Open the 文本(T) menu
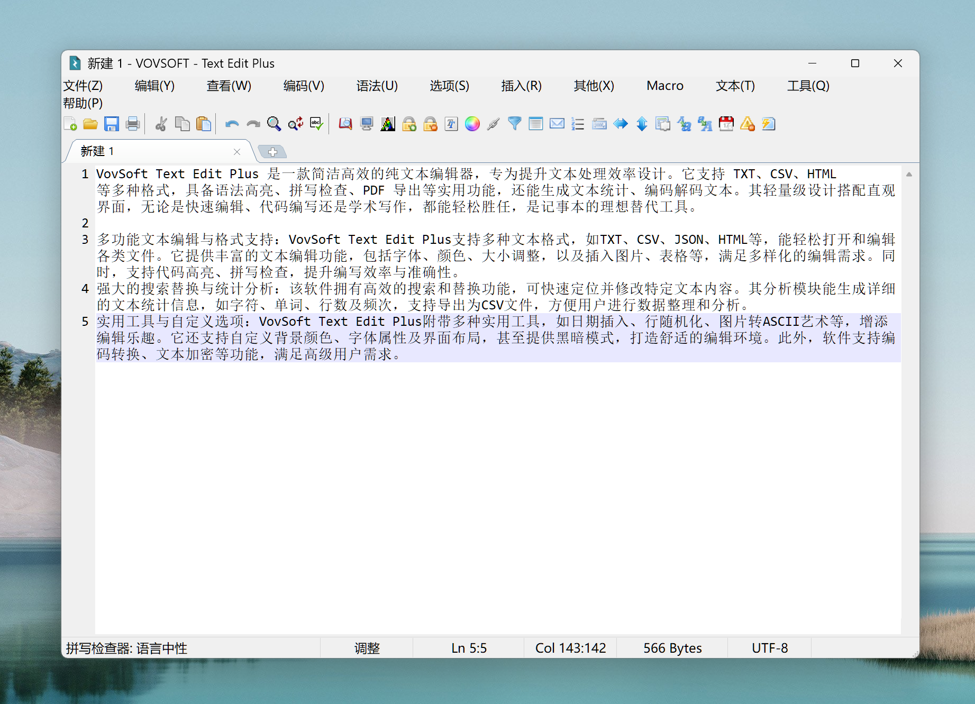 click(x=735, y=86)
